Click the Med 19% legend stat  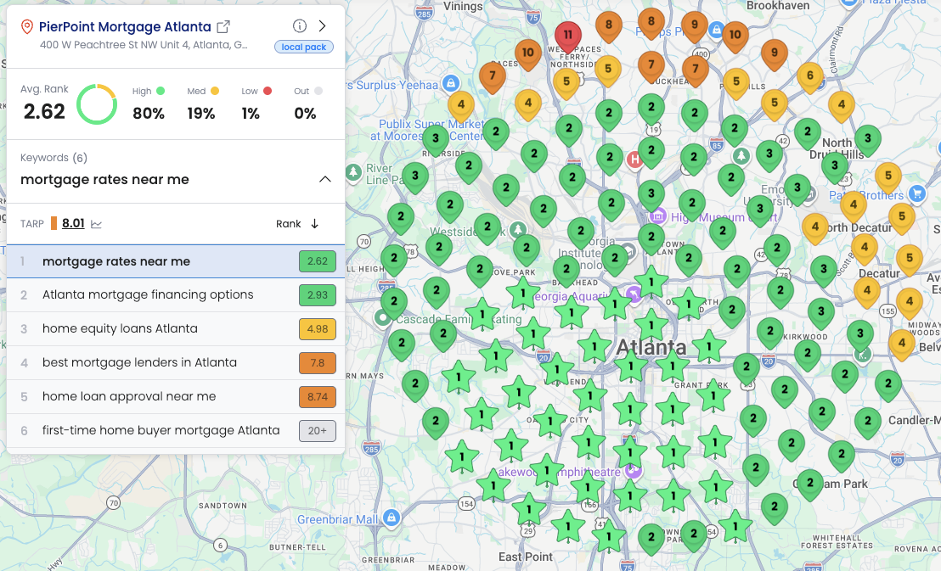point(202,104)
